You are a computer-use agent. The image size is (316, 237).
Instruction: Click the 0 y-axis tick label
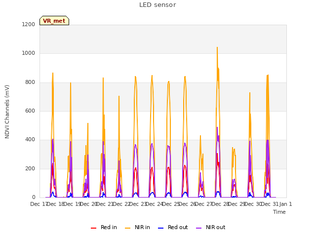[34, 197]
